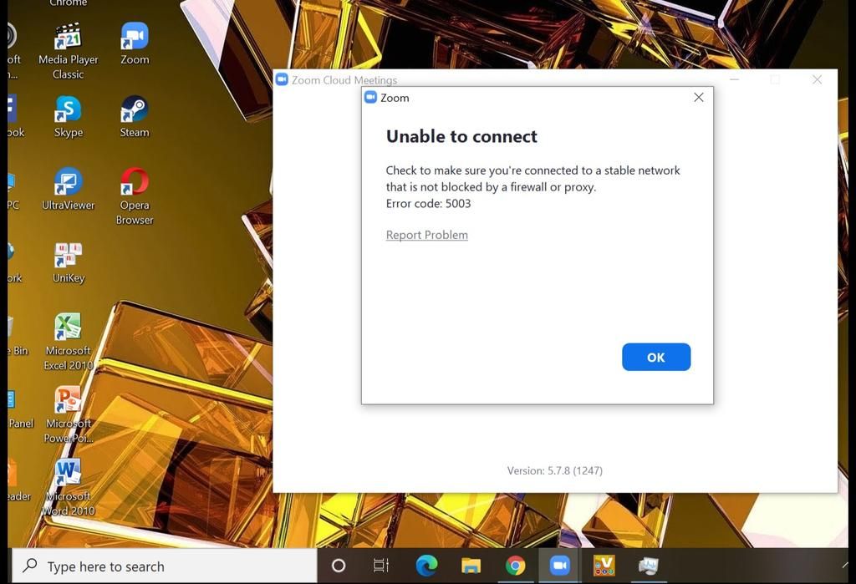The width and height of the screenshot is (856, 584).
Task: Open the UniKey-style V app on taskbar
Action: 604,566
